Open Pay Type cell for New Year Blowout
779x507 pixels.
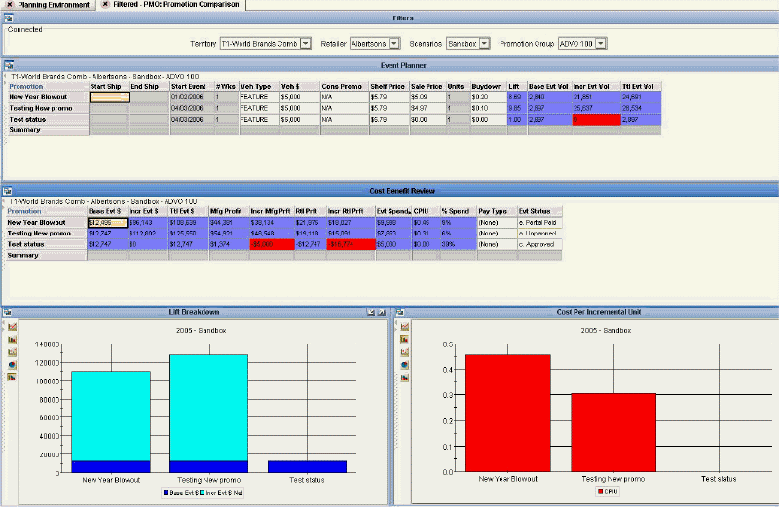click(x=497, y=223)
